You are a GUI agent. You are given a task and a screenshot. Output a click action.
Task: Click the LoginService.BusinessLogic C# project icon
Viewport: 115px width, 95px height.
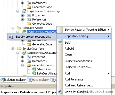tap(24, 11)
